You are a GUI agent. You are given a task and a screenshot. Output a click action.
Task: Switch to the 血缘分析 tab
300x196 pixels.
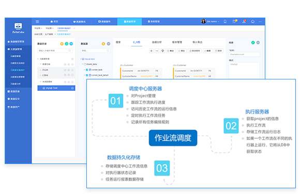pyautogui.click(x=157, y=42)
